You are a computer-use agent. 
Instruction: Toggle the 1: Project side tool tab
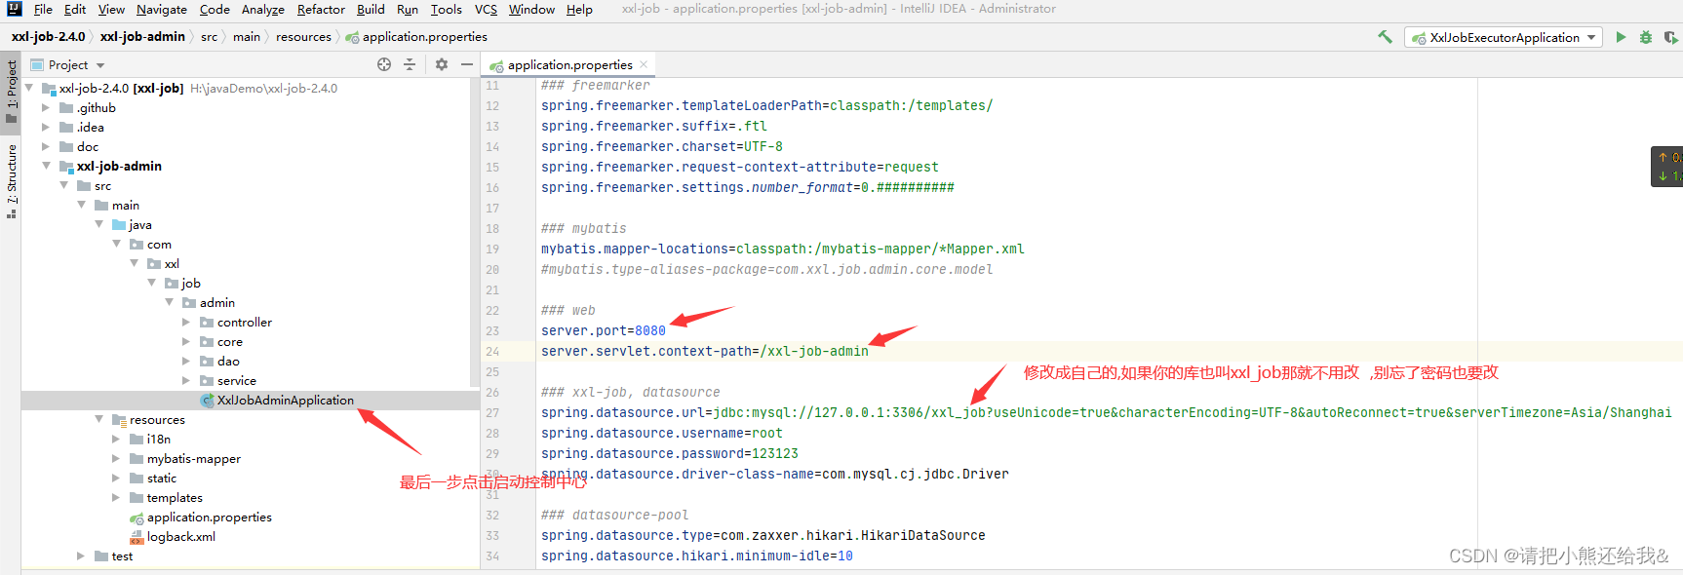(x=12, y=93)
